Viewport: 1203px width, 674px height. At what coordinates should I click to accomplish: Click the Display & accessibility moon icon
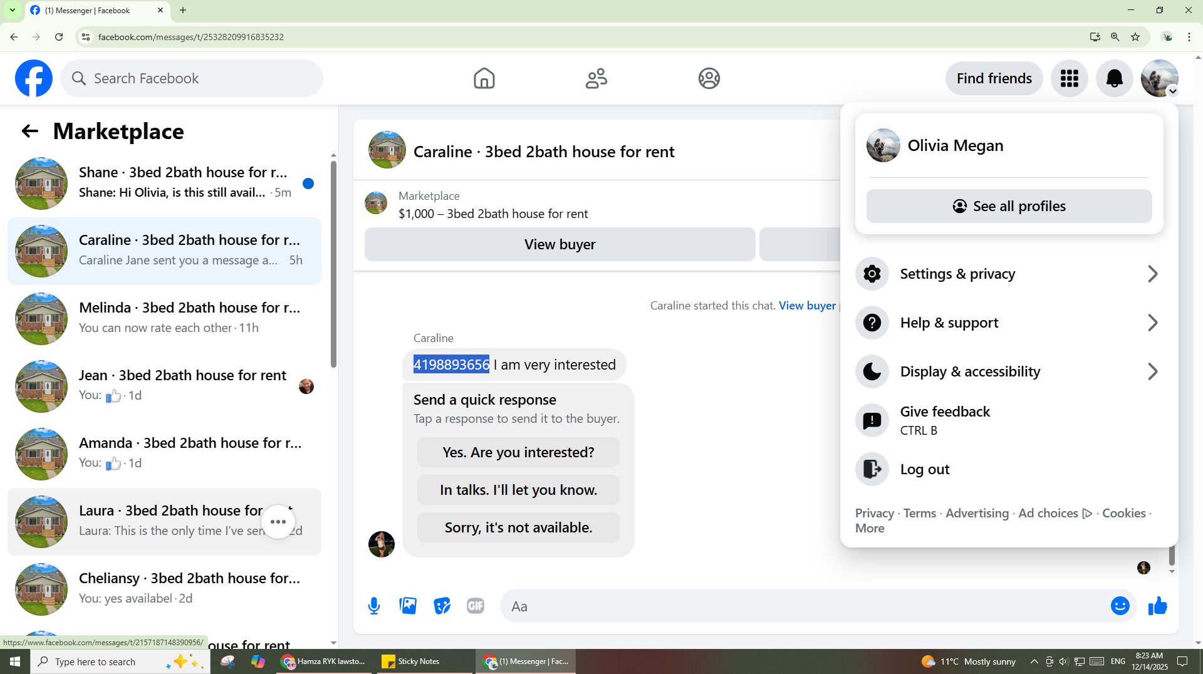click(x=872, y=371)
